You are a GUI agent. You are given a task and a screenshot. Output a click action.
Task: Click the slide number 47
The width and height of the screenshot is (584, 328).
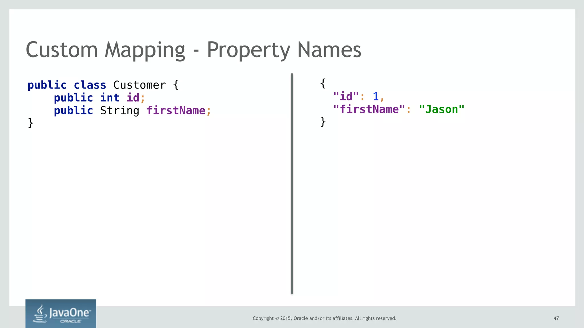(x=556, y=318)
